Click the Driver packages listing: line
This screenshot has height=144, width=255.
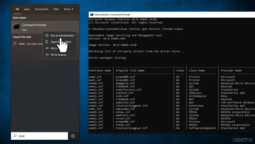click(108, 58)
